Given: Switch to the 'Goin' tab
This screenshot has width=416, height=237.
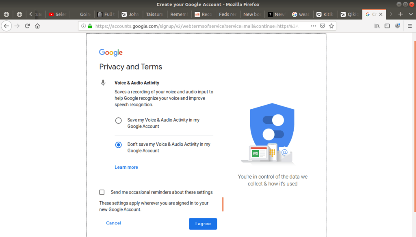Looking at the screenshot, I should 82,14.
